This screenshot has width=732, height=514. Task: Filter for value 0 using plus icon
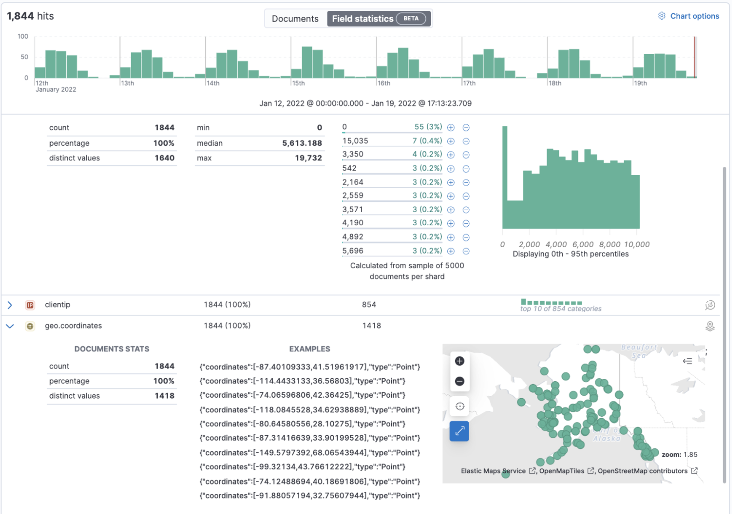pyautogui.click(x=451, y=128)
